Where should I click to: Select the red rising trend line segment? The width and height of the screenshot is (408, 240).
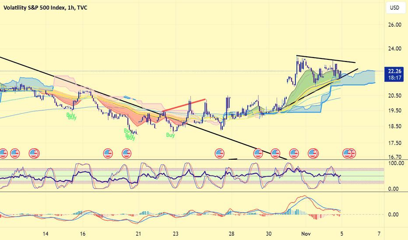[184, 105]
